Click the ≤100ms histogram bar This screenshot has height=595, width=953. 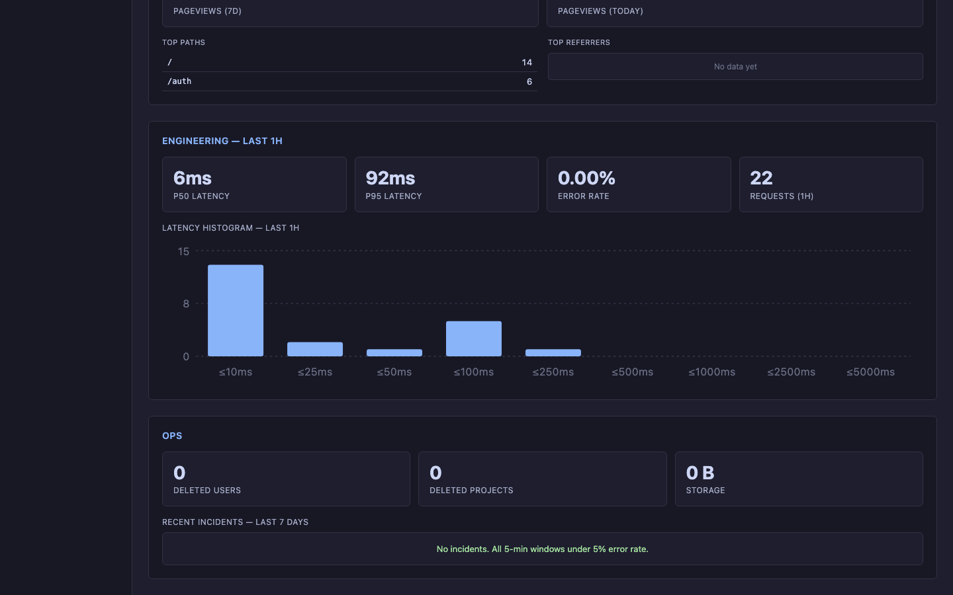474,338
